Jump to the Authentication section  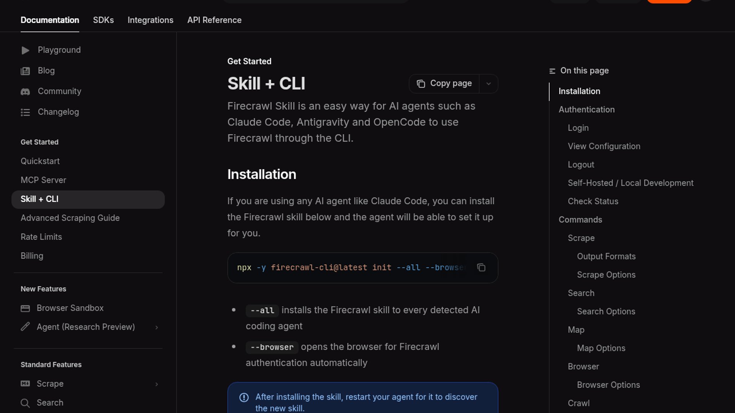586,110
